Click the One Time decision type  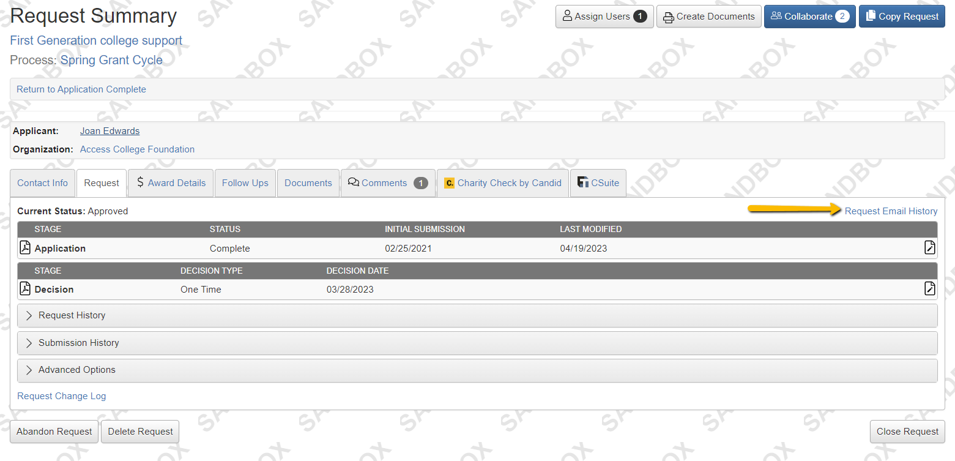tap(201, 290)
